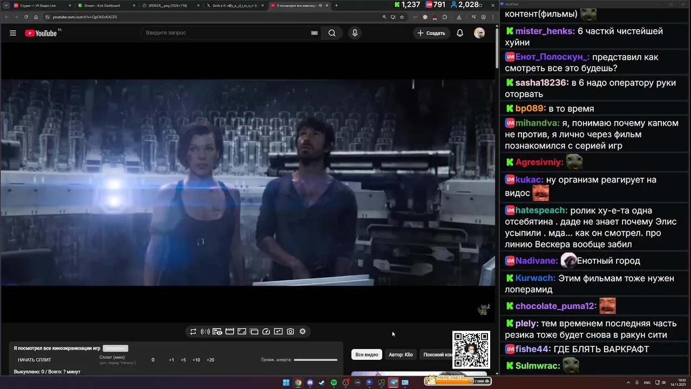Open the browser extensions puzzle icon
The height and width of the screenshot is (389, 691).
click(445, 17)
